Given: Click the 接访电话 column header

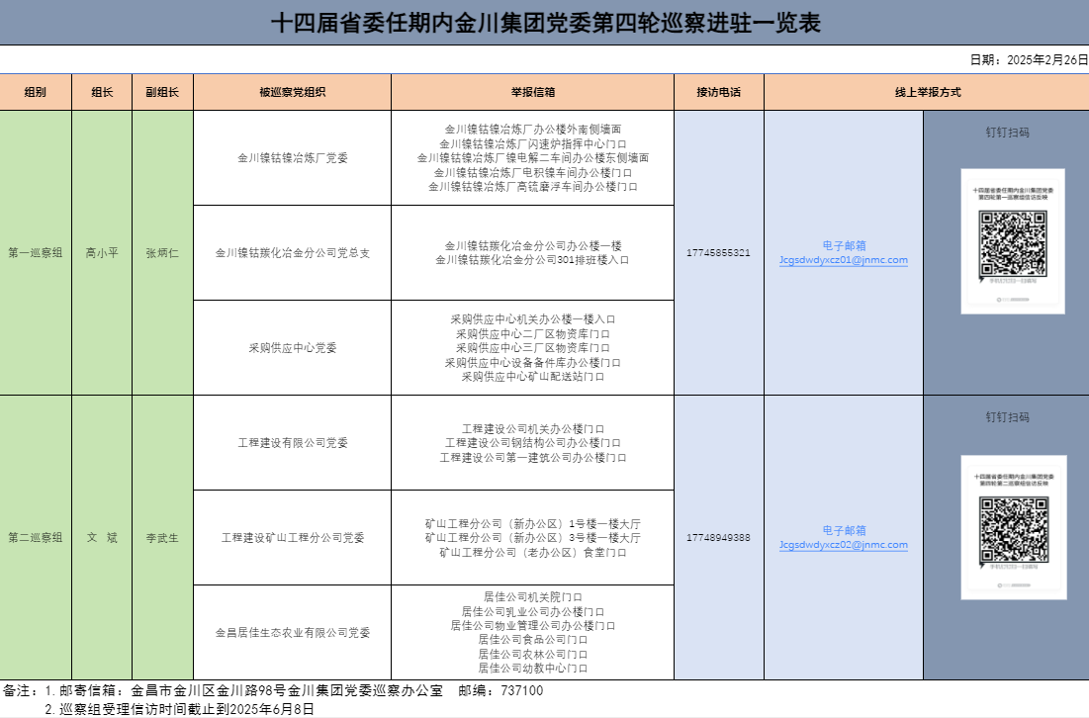Looking at the screenshot, I should click(719, 92).
